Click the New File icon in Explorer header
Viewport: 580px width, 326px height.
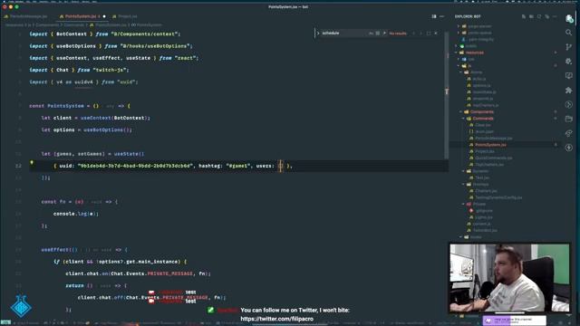click(524, 16)
